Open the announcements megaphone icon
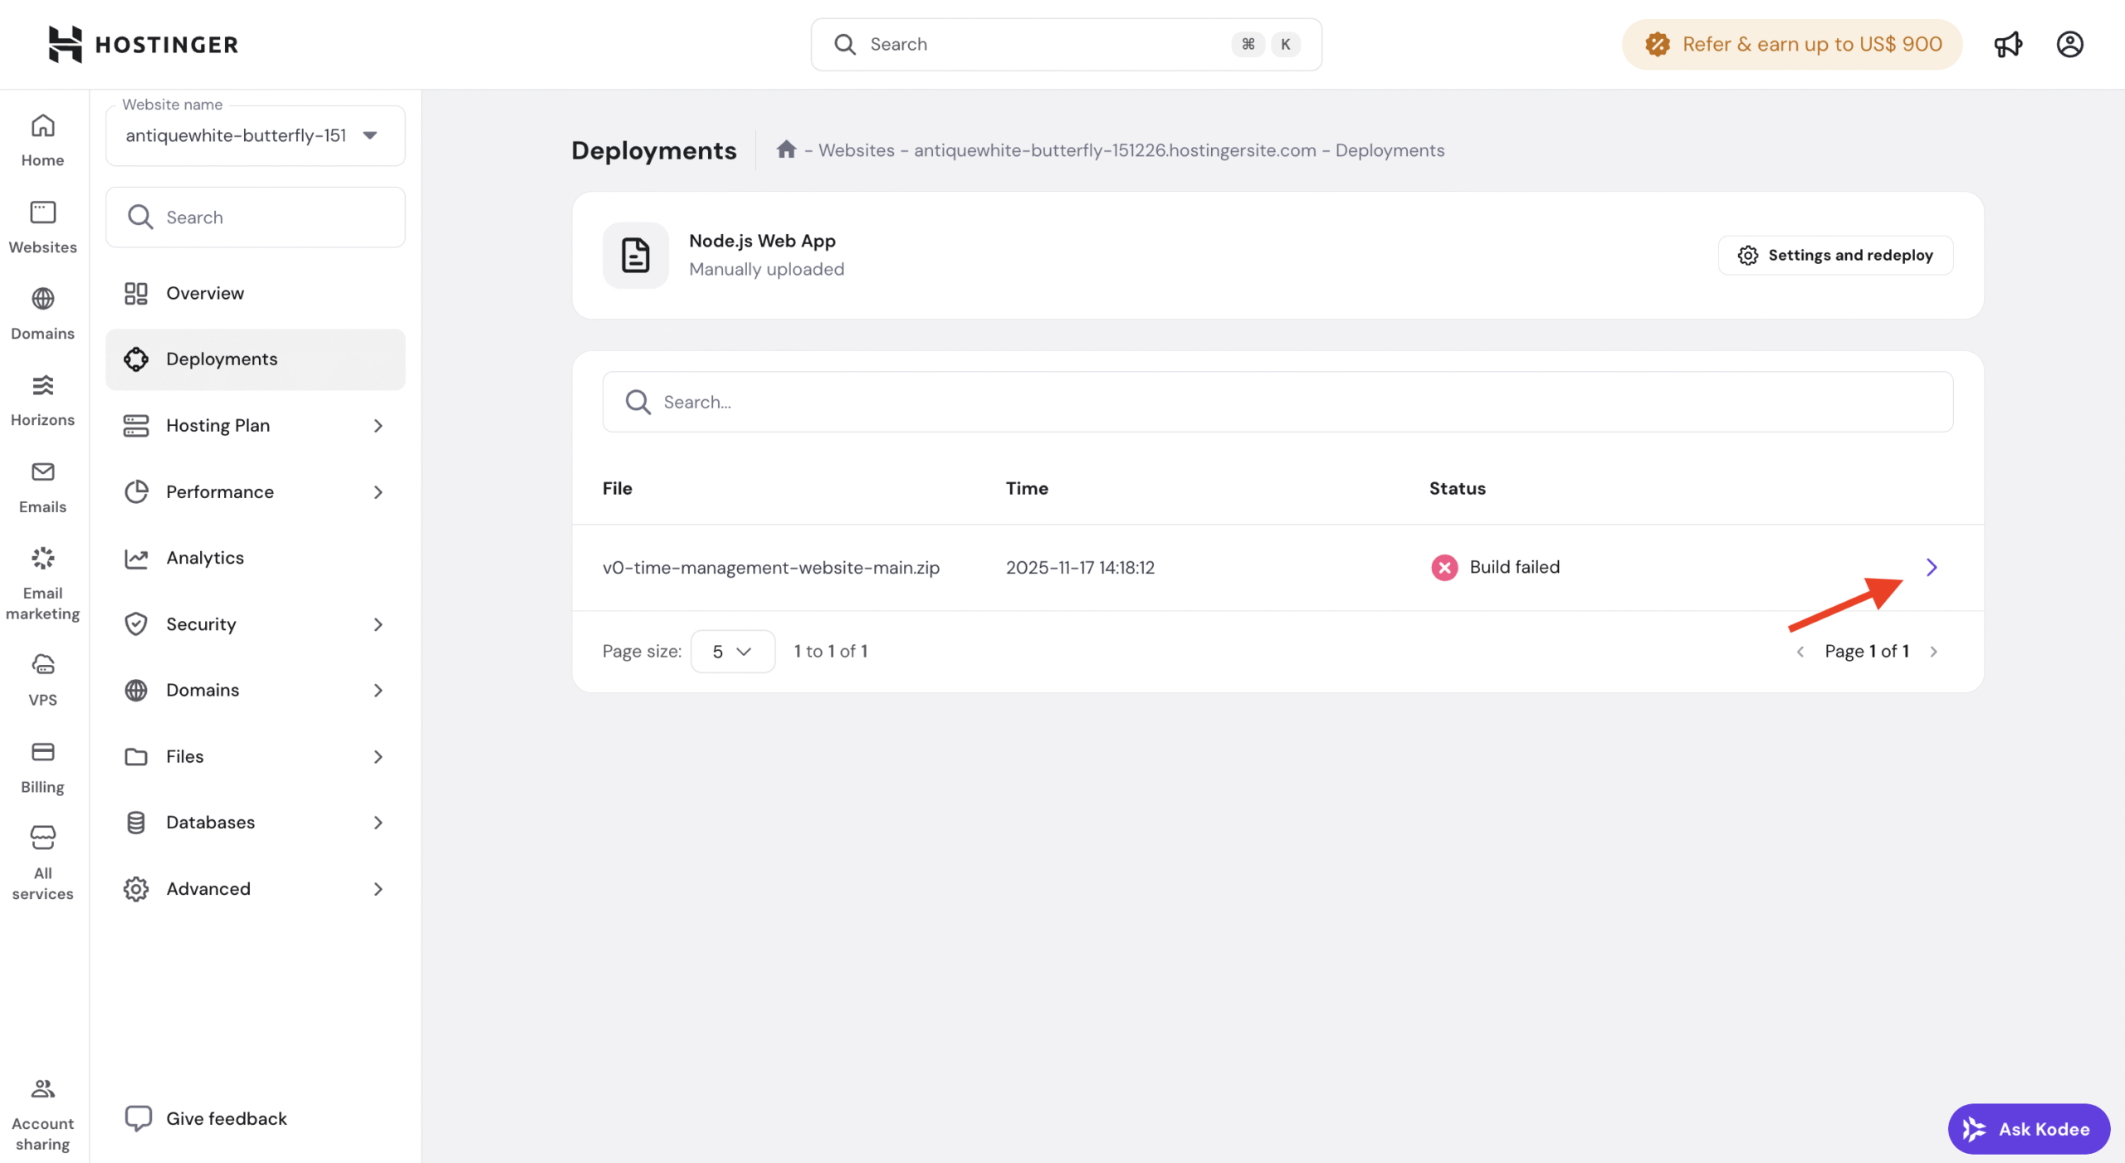Viewport: 2125px width, 1163px height. click(x=2007, y=44)
